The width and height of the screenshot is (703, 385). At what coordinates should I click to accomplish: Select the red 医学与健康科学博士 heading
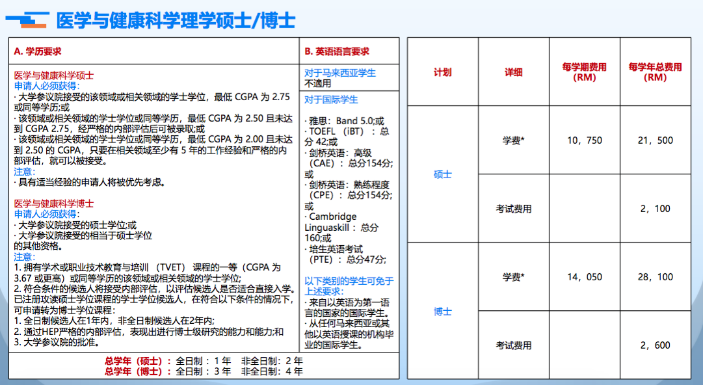pyautogui.click(x=54, y=204)
